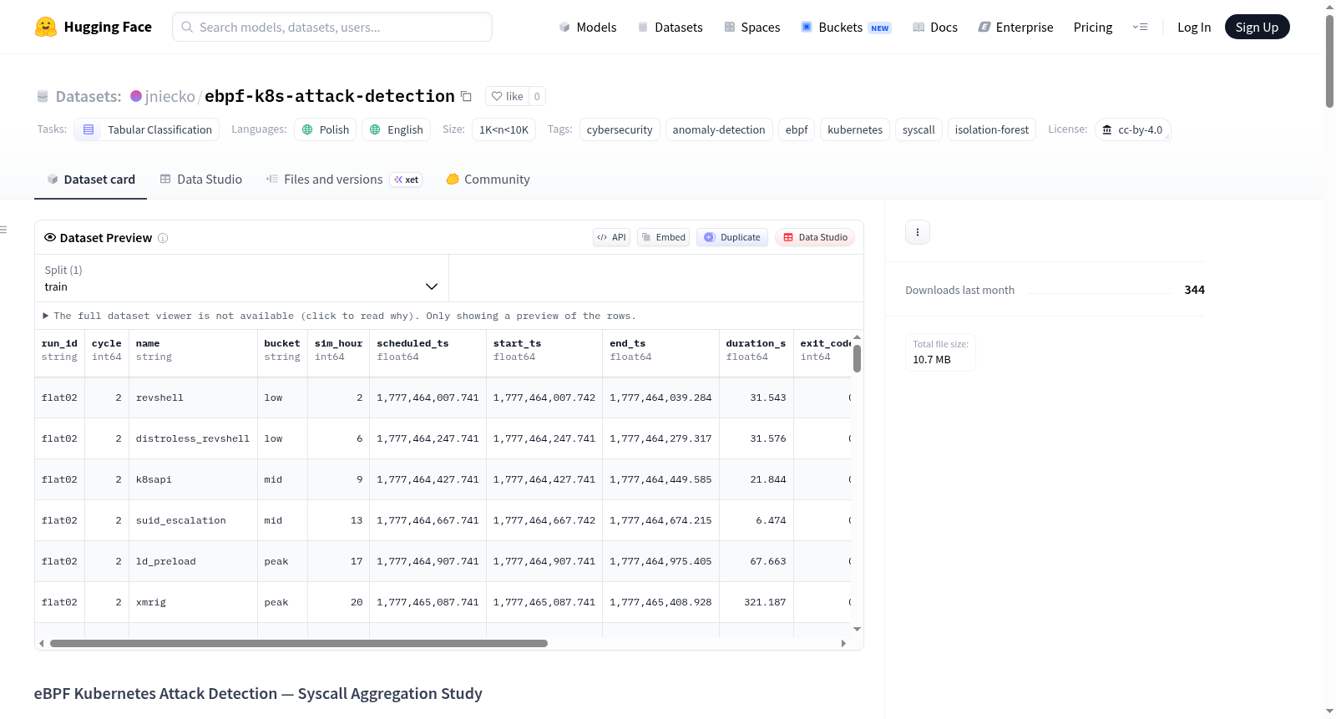Click the API button in preview header
The image size is (1336, 719).
(x=611, y=237)
